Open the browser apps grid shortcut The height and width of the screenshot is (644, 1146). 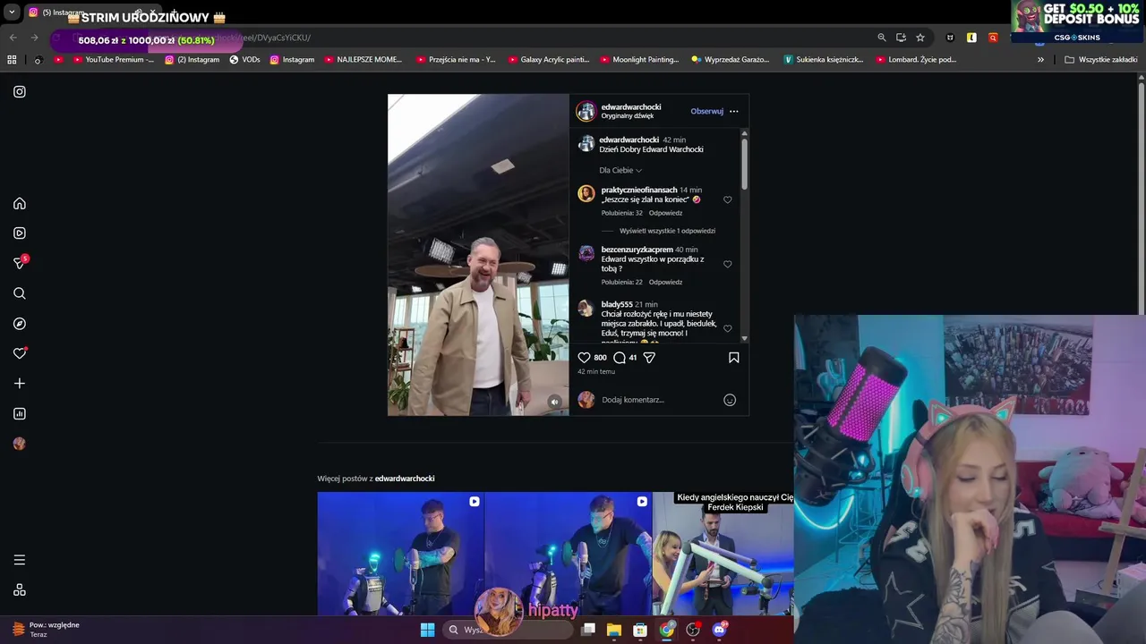pyautogui.click(x=12, y=60)
